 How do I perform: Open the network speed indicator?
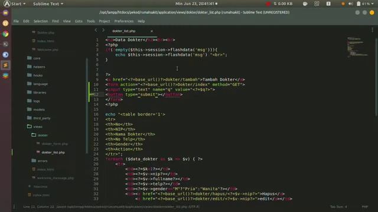click(x=283, y=4)
